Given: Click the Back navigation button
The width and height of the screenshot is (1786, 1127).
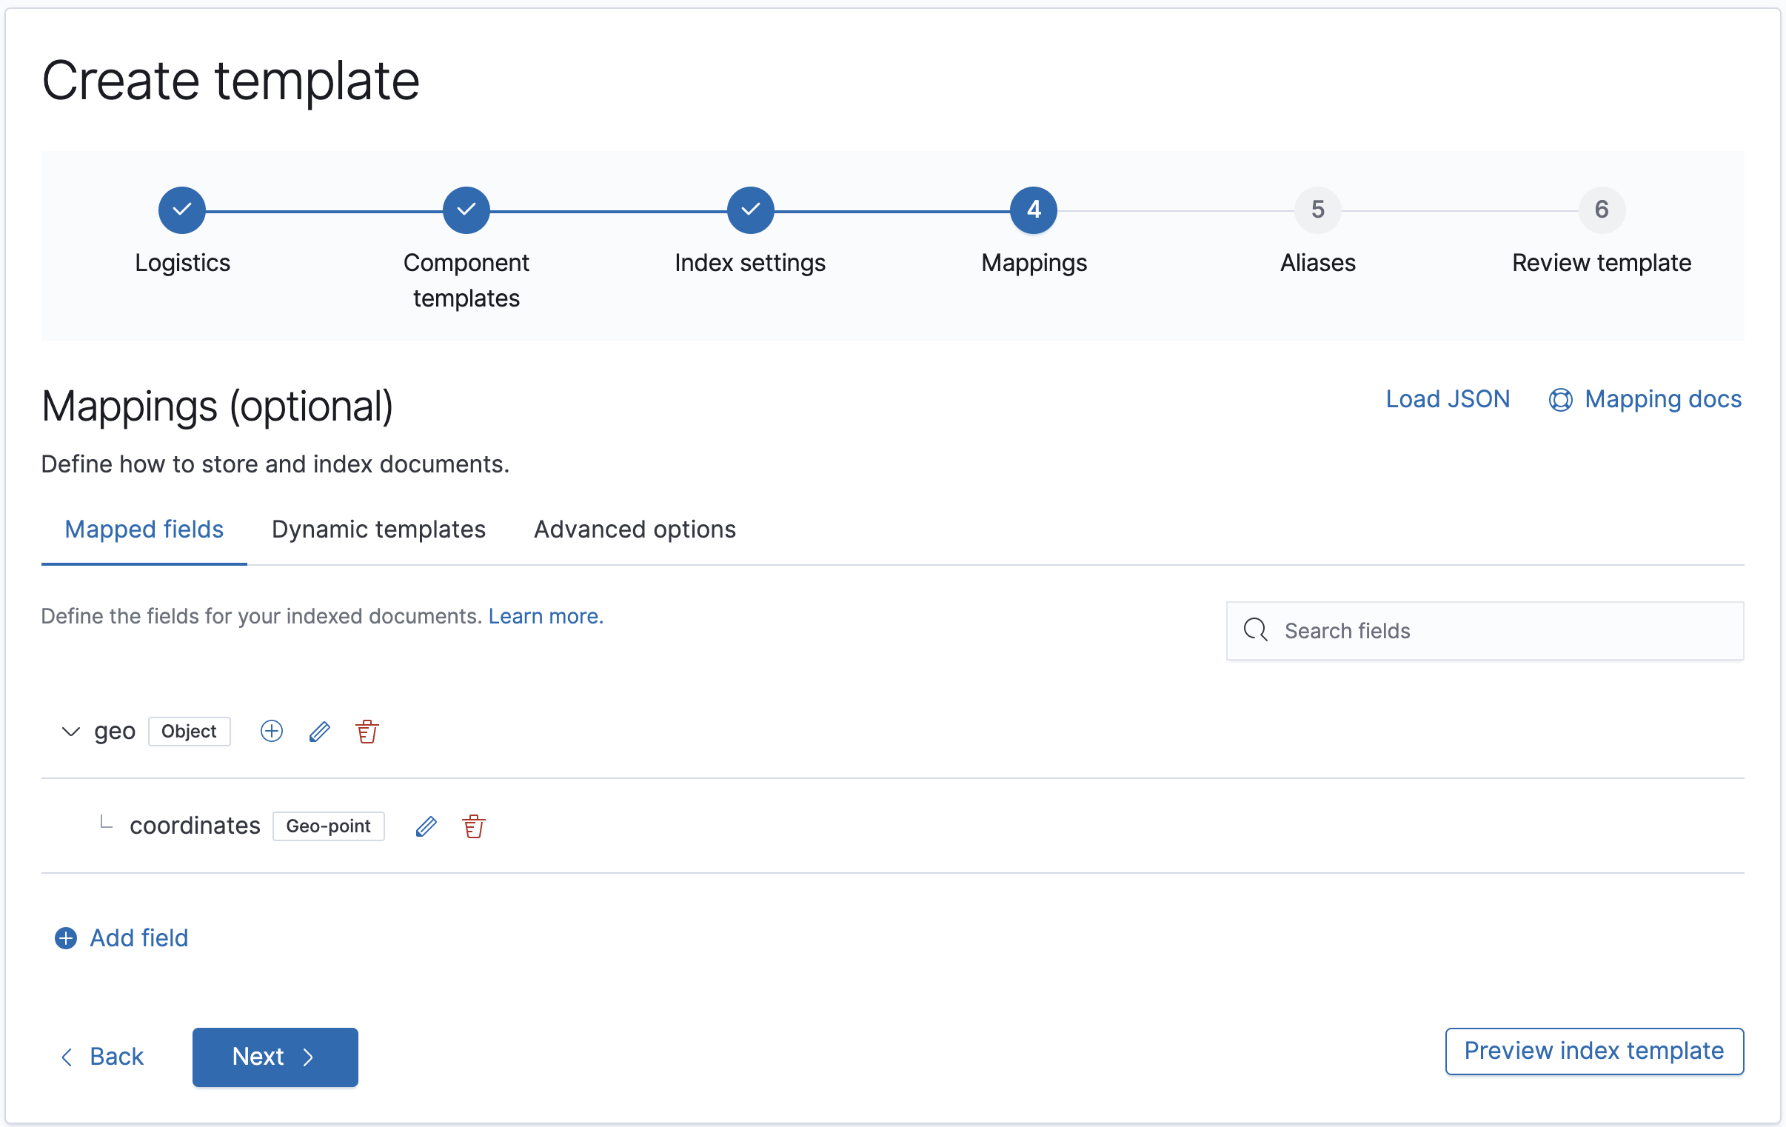Looking at the screenshot, I should click(x=104, y=1054).
